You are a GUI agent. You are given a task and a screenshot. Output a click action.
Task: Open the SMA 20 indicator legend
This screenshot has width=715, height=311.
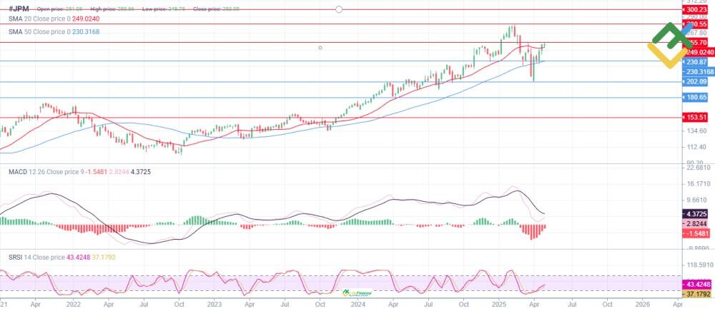55,19
